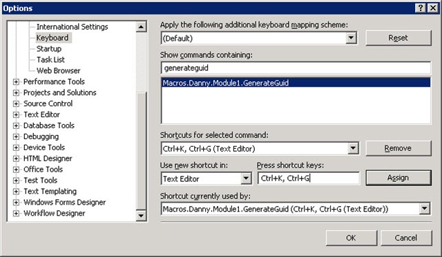The height and width of the screenshot is (257, 442).
Task: Expand the Source Control node
Action: (x=16, y=104)
